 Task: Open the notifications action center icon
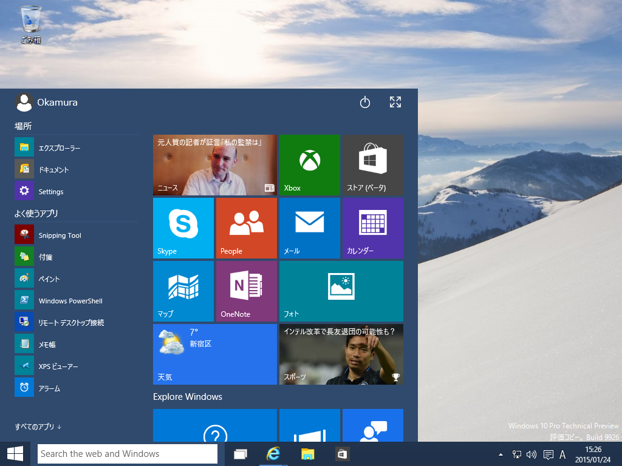coord(549,454)
